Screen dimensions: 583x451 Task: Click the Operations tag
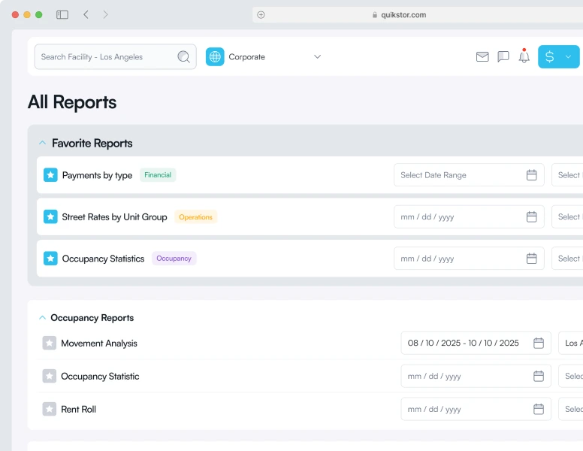(195, 217)
